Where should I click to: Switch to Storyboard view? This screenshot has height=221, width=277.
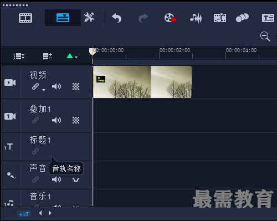coord(25,18)
